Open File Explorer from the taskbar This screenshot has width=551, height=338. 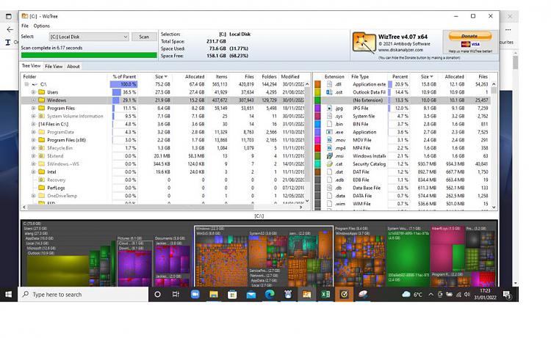click(214, 295)
